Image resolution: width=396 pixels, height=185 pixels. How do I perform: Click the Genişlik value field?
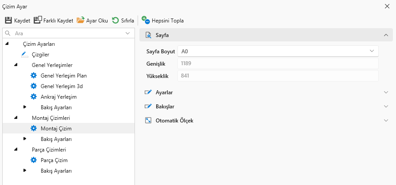point(278,63)
